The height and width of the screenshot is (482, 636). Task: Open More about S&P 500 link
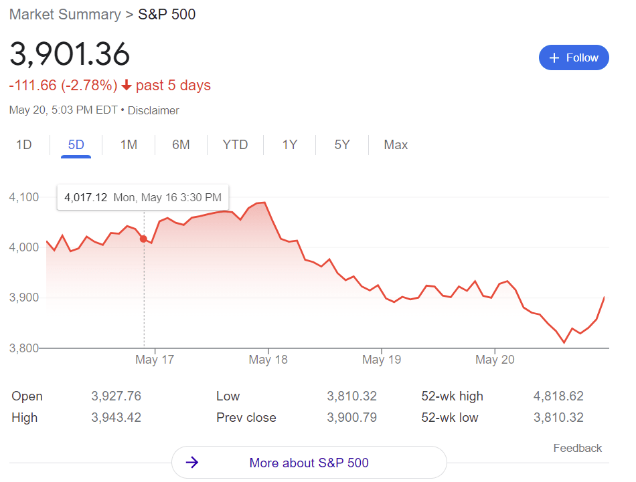(309, 463)
